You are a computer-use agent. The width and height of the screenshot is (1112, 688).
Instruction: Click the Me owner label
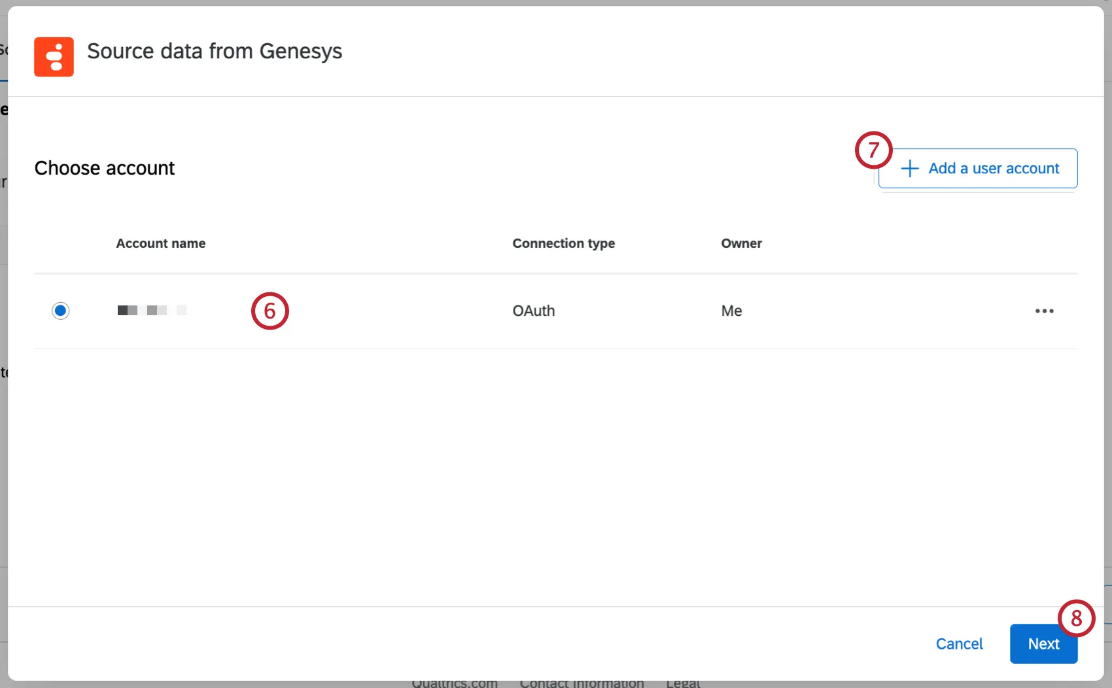731,311
